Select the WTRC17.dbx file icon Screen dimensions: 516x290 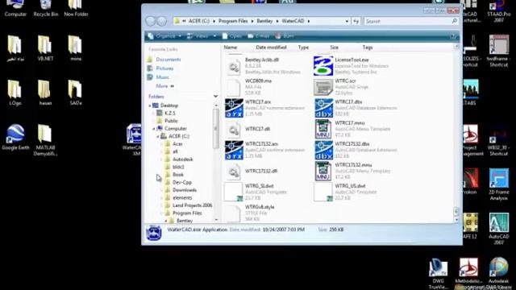324,108
